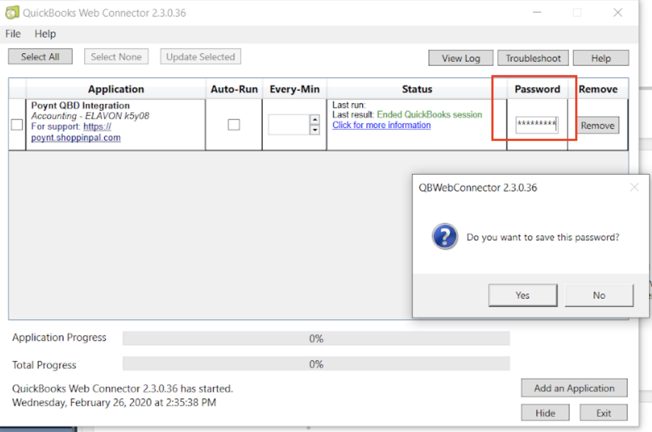Click the Ended QuickBooks session status text
Viewport: 652px width, 432px height.
[429, 115]
